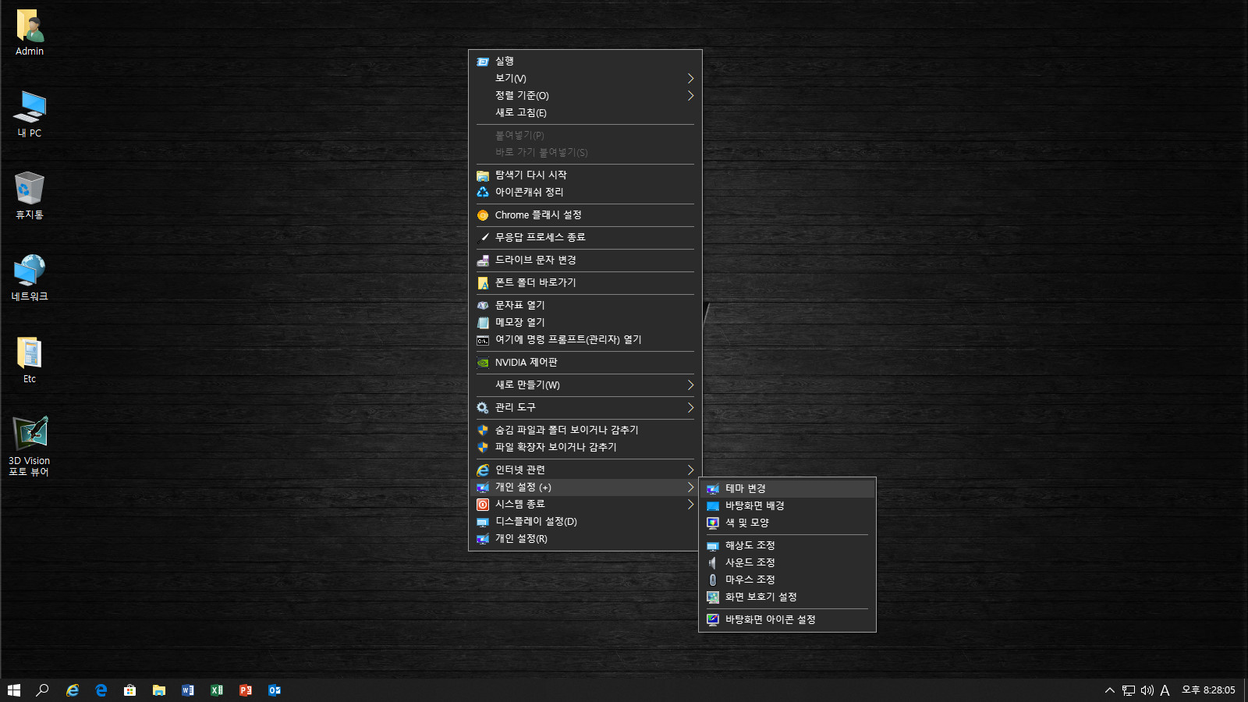Select 문자표 열기 menu item

point(585,305)
